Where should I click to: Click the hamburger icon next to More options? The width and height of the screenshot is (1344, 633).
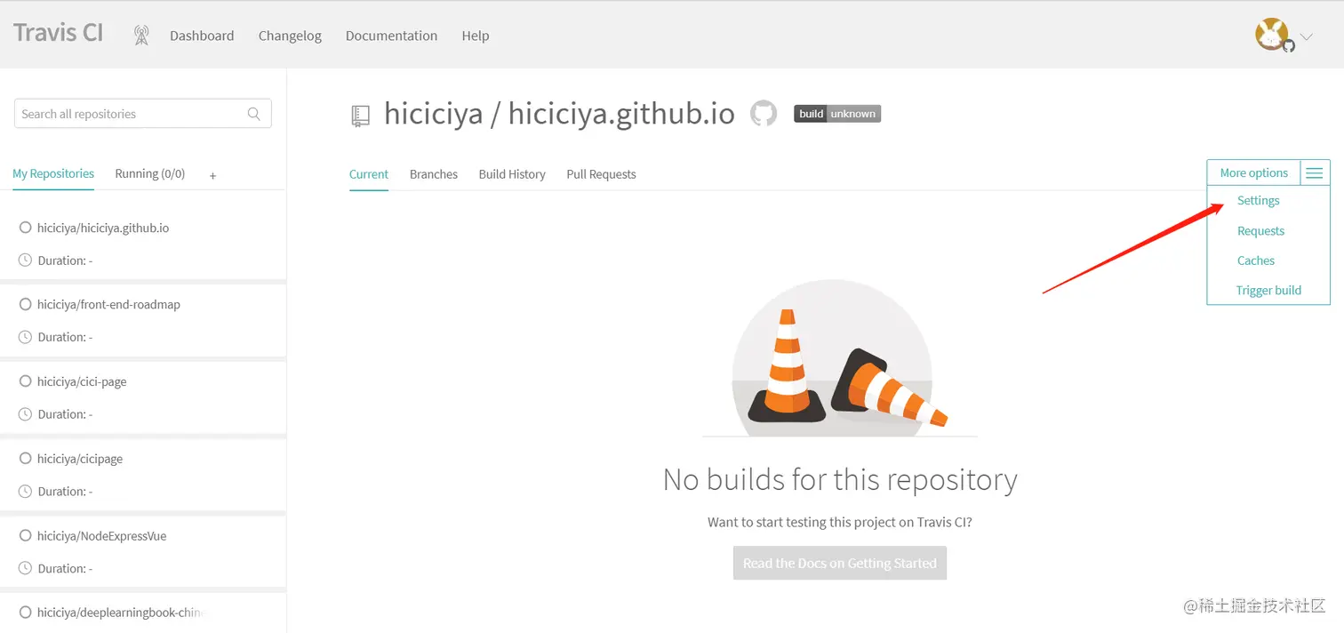(x=1315, y=172)
